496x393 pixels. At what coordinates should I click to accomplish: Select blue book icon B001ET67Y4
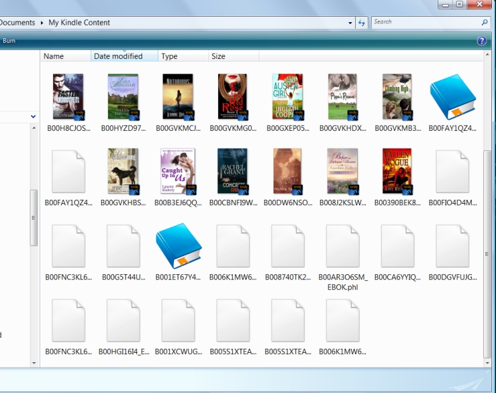click(x=179, y=252)
